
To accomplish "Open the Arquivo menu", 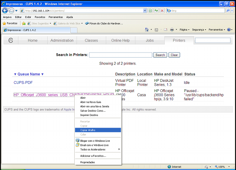I will click(7, 17).
